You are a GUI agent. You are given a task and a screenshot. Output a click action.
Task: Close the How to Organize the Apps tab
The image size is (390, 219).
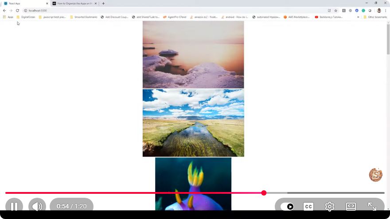pos(96,4)
